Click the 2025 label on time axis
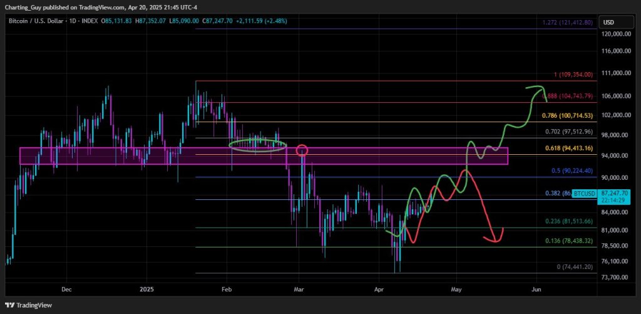Viewport: 641px width, 314px height. click(x=146, y=290)
